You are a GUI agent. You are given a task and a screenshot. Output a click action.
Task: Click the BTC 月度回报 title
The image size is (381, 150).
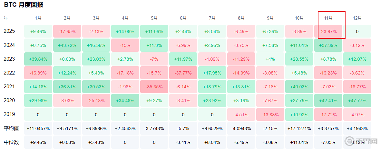[x=24, y=5]
